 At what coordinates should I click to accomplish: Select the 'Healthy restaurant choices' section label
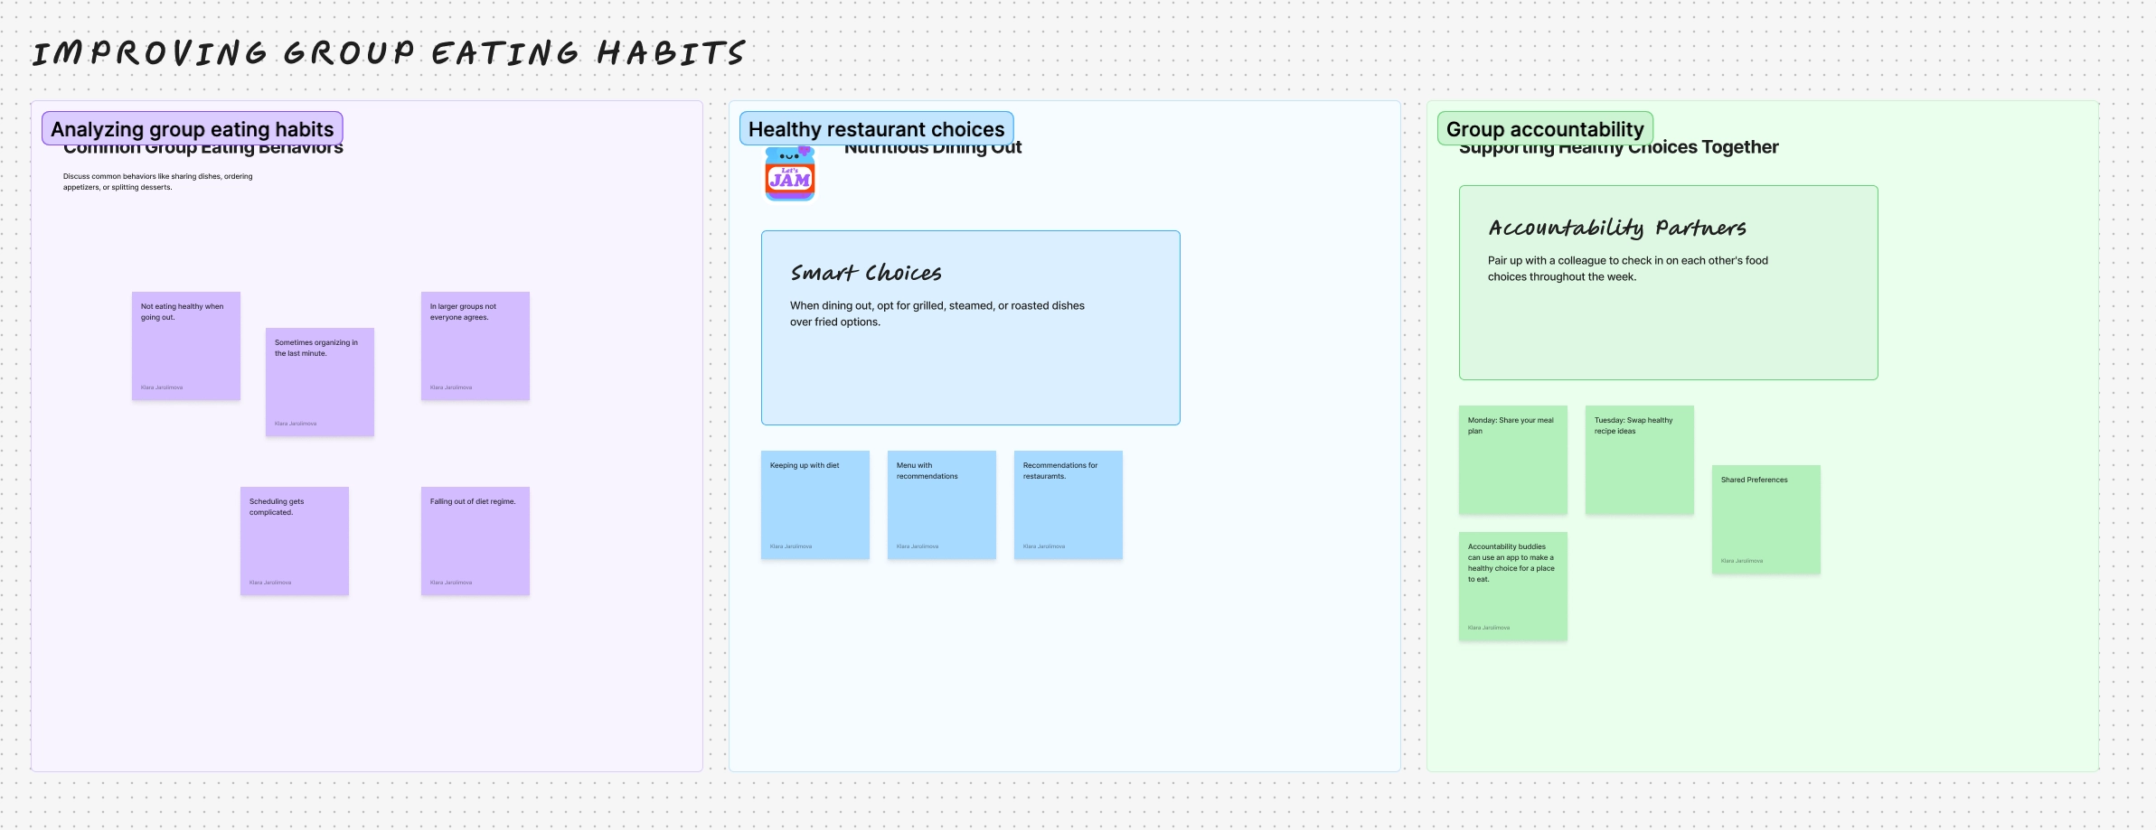pyautogui.click(x=876, y=129)
